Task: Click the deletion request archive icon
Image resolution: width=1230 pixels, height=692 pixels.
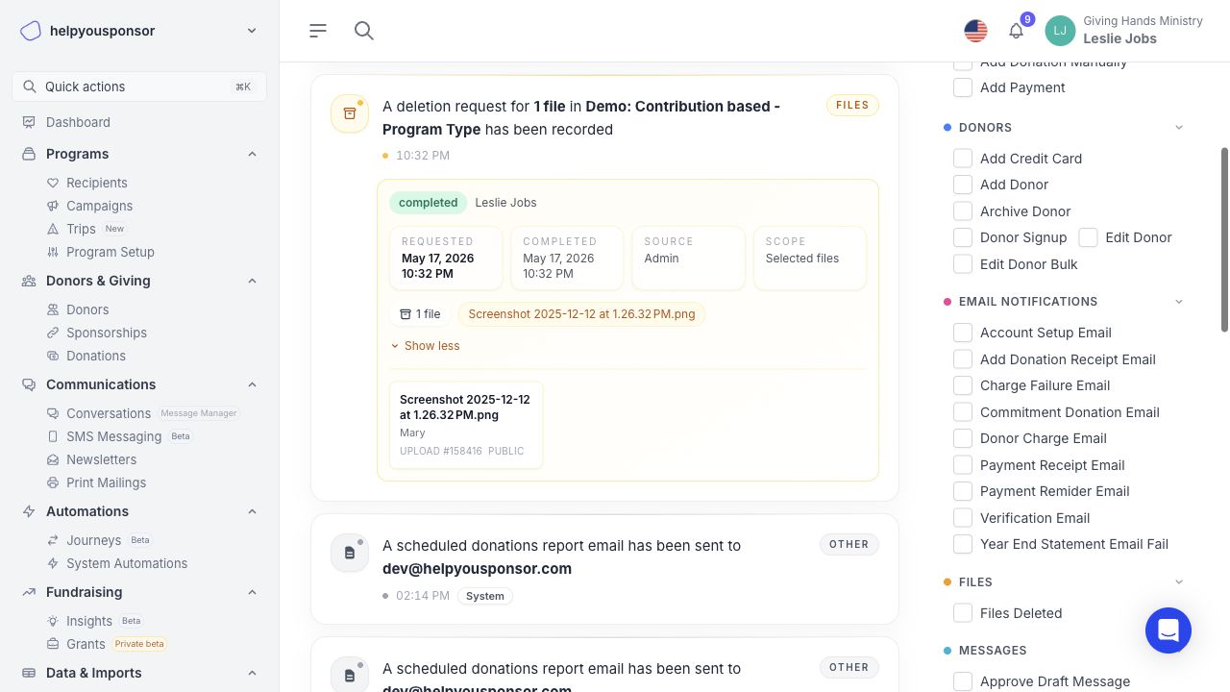Action: point(350,113)
